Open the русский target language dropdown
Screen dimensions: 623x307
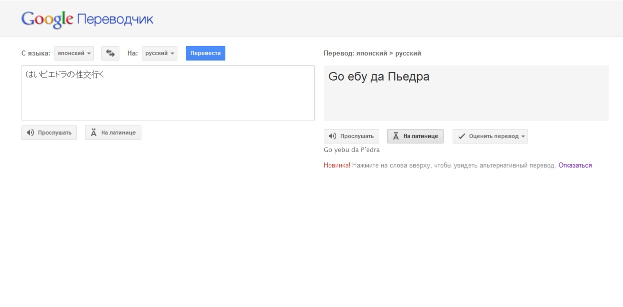159,53
